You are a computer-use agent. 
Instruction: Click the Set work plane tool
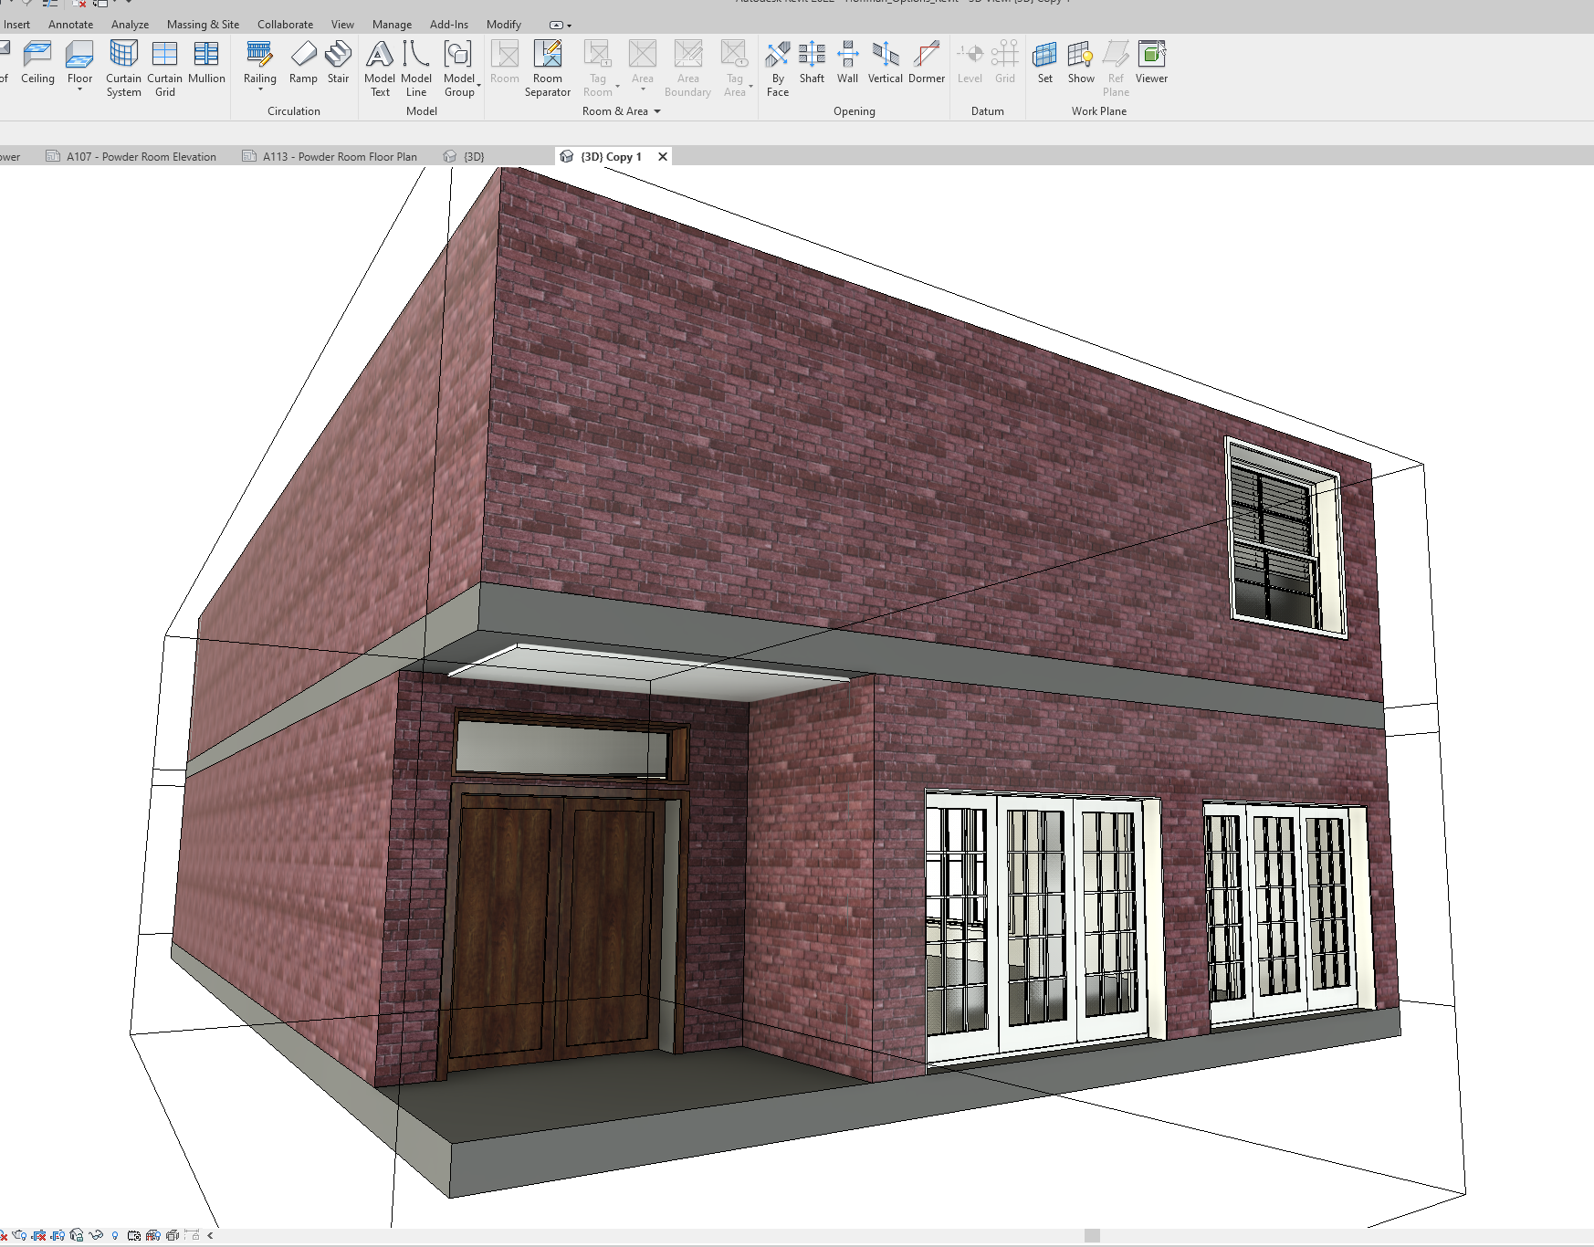(x=1044, y=64)
